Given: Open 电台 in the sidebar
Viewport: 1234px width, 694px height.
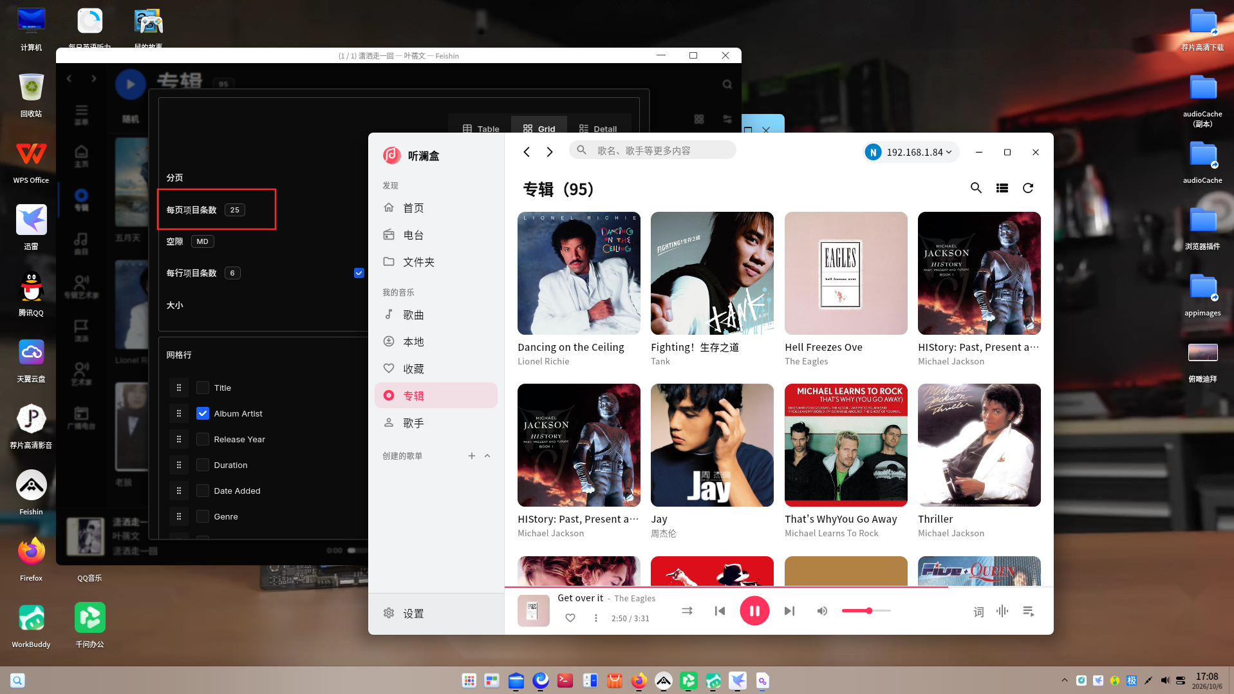Looking at the screenshot, I should click(x=436, y=235).
